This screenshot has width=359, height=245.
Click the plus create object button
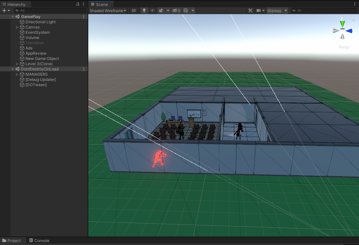click(4, 10)
